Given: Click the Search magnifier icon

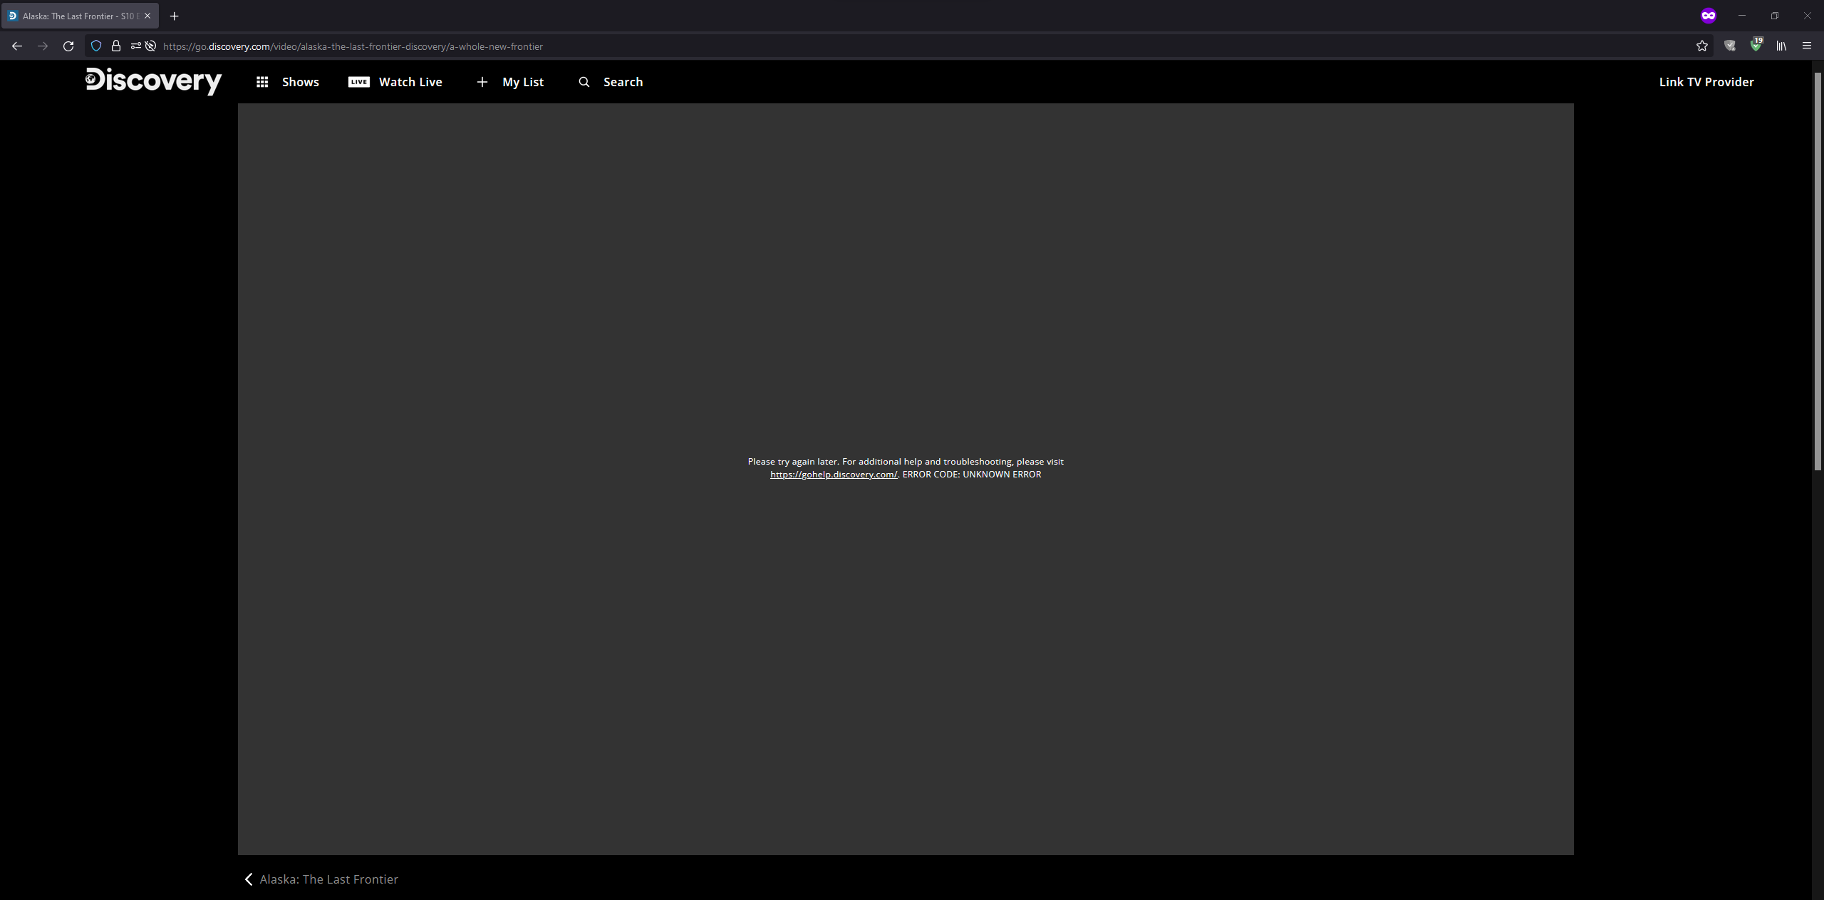Looking at the screenshot, I should tap(584, 82).
